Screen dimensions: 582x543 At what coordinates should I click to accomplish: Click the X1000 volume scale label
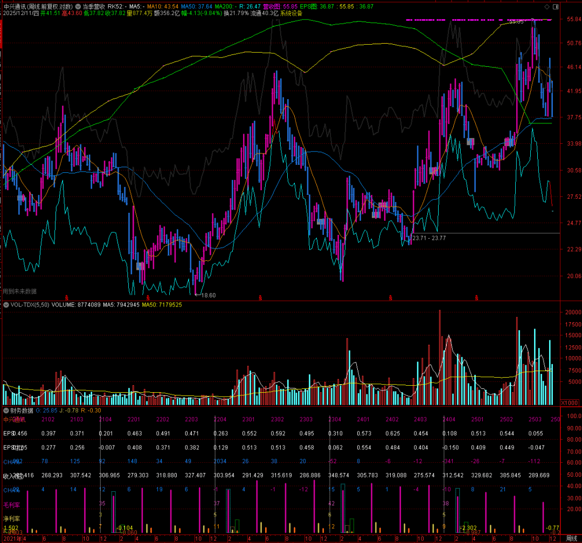tap(570, 402)
